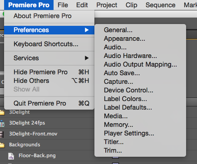Open Media... preferences
197x164 pixels.
coord(140,116)
